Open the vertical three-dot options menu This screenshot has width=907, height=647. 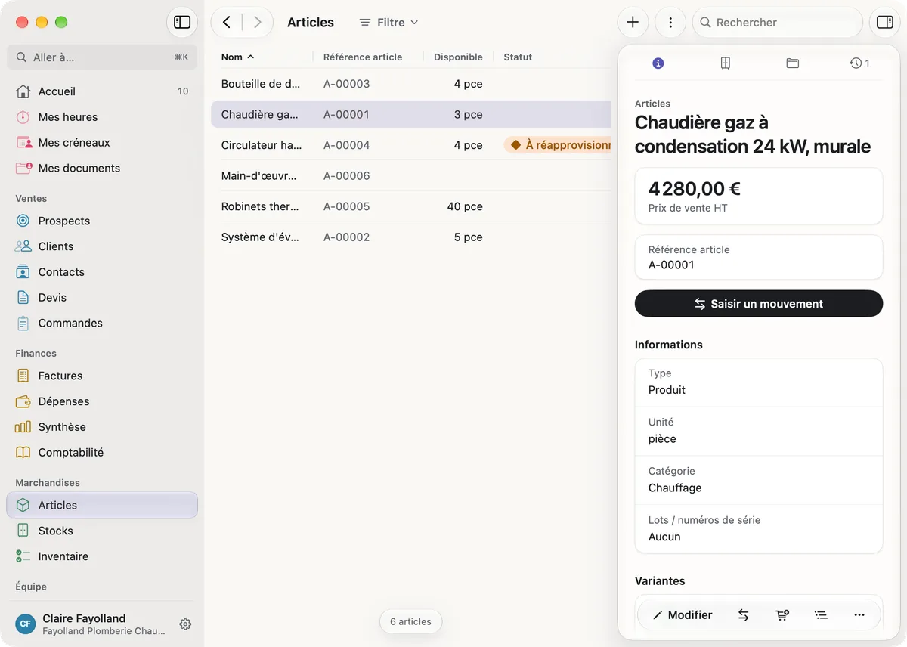coord(670,23)
